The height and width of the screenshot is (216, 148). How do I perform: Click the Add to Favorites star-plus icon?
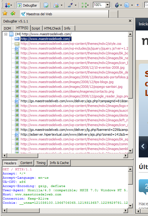[13, 13]
